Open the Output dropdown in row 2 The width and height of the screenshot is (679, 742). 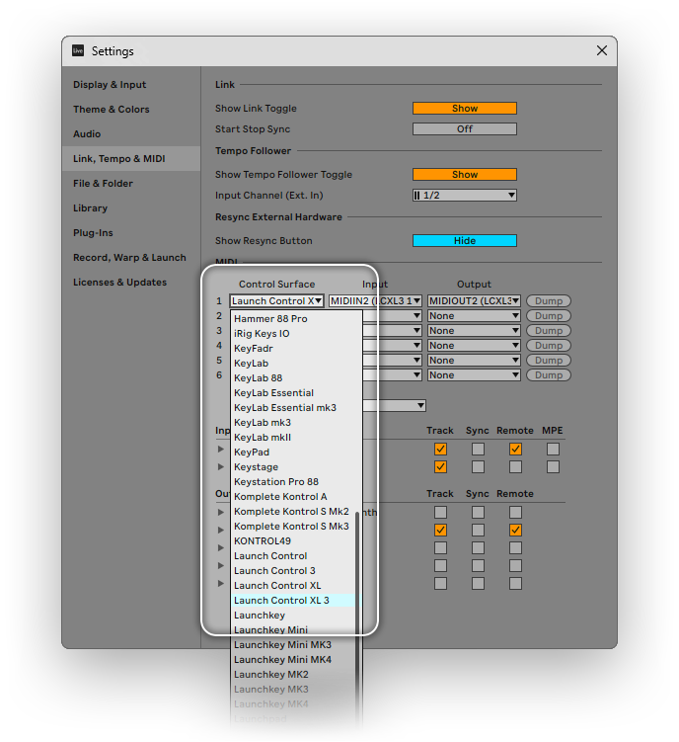(x=474, y=316)
